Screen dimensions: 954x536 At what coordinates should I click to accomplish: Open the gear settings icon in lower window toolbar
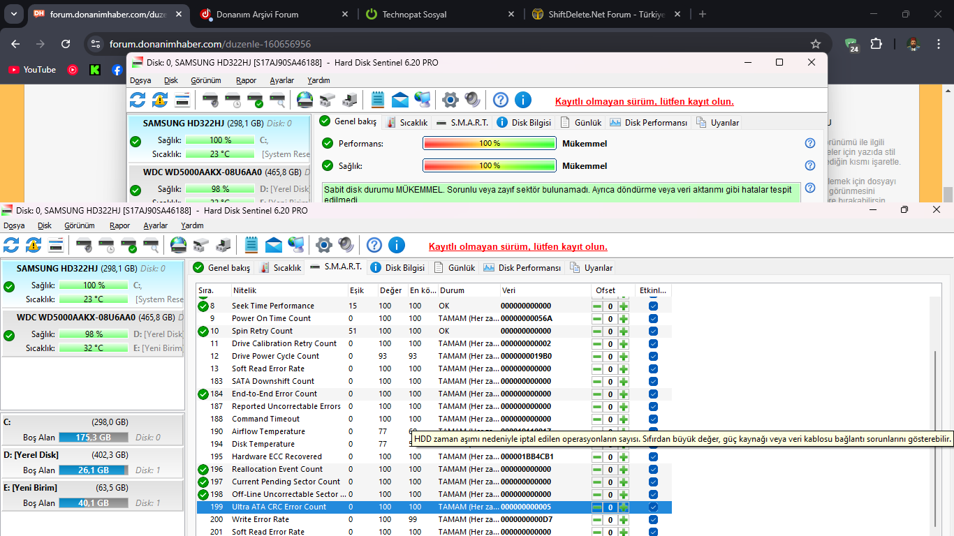click(x=323, y=245)
